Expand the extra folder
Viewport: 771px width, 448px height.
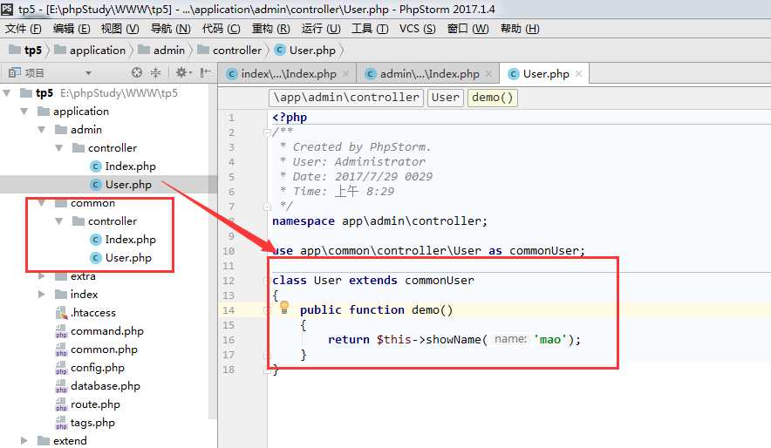[x=42, y=276]
